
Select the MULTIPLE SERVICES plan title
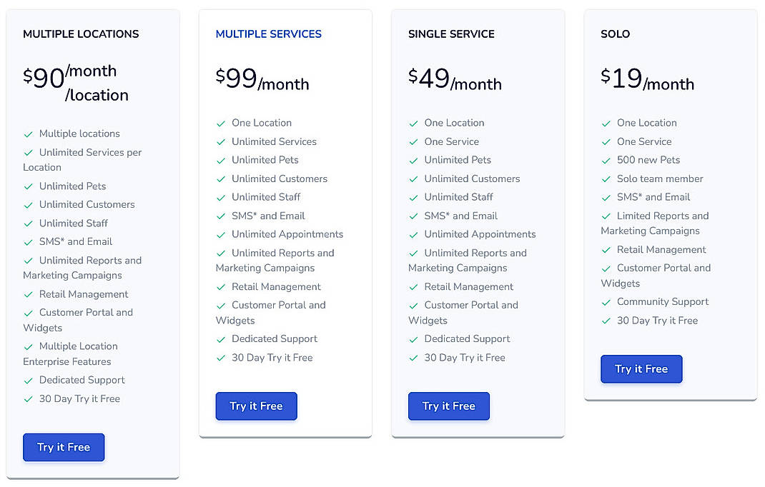pos(269,34)
